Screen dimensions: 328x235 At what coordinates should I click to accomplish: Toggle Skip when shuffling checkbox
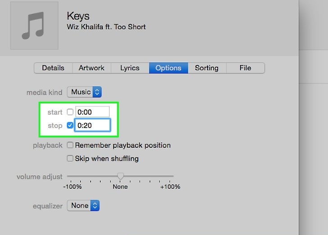click(70, 159)
